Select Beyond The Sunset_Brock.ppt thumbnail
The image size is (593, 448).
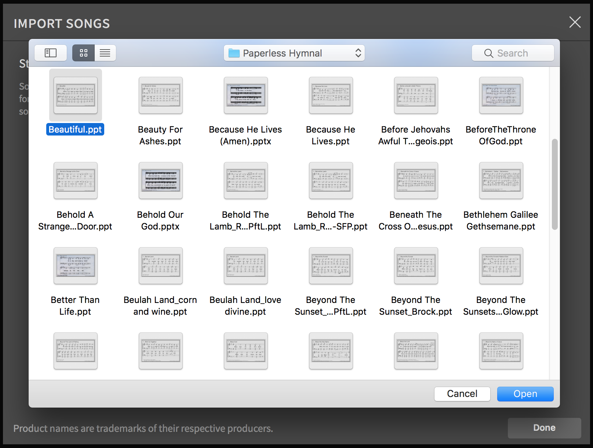416,266
